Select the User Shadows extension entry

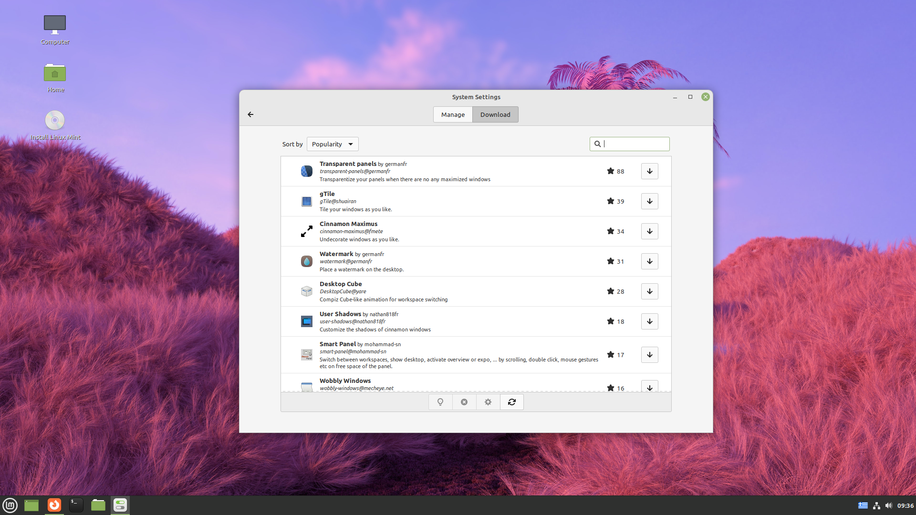[429, 321]
